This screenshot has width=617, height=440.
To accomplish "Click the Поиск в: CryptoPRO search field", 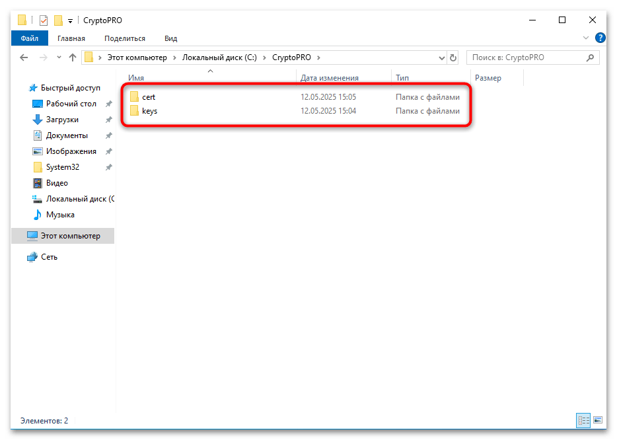I will click(525, 57).
